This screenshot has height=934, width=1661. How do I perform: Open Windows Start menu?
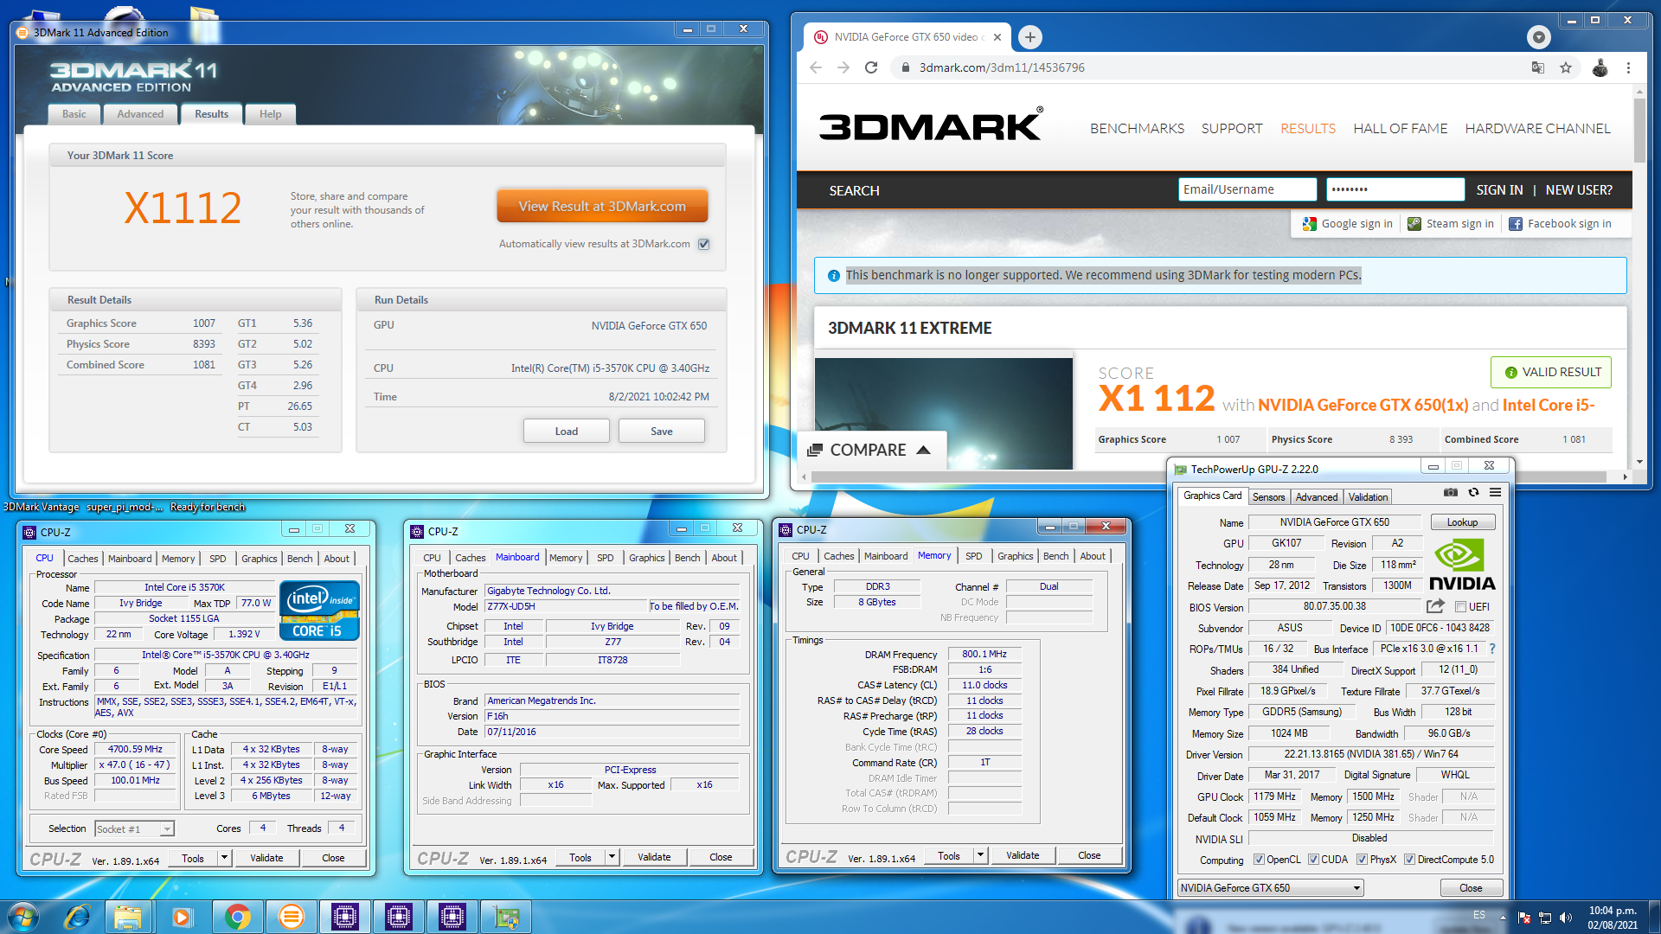[23, 917]
